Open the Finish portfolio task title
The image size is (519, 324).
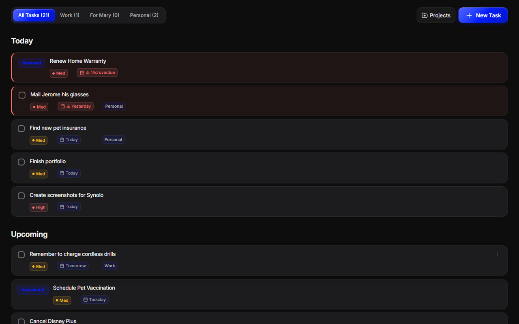coord(47,162)
